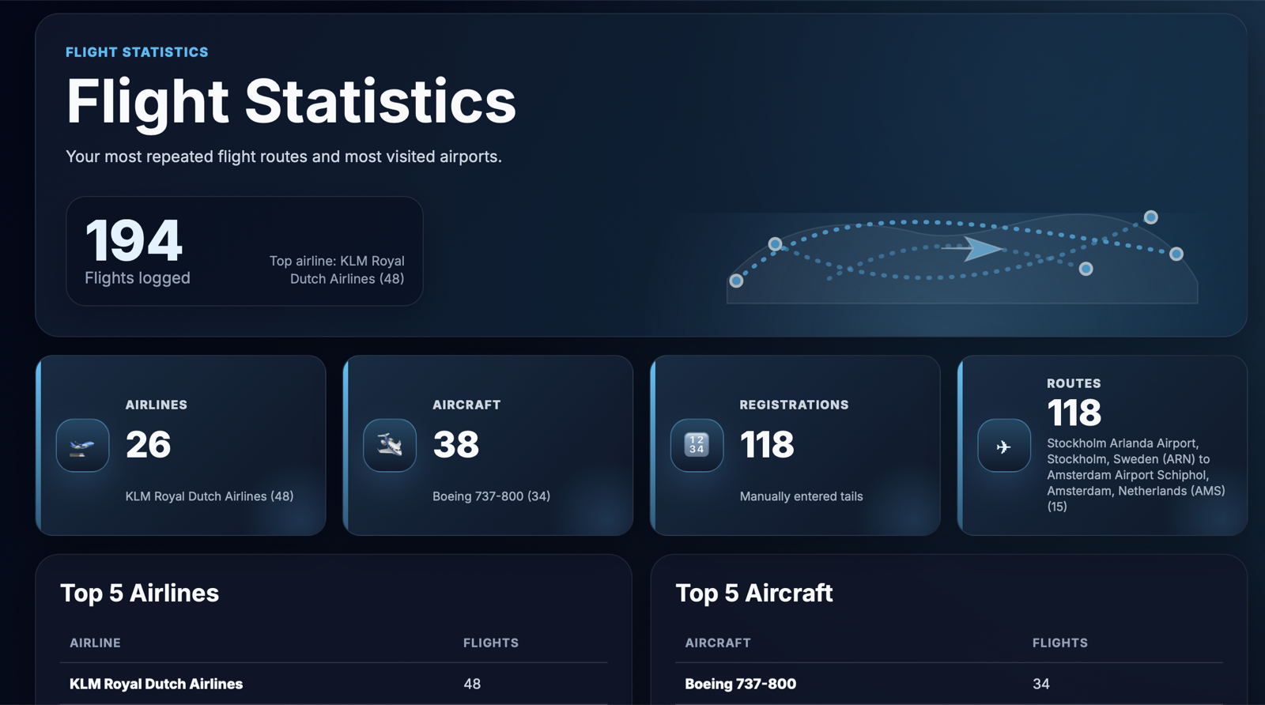Click the Registrations 1234 number icon
The image size is (1265, 705).
point(697,446)
